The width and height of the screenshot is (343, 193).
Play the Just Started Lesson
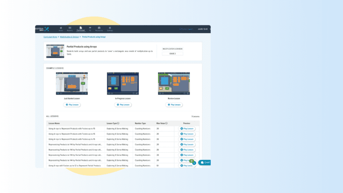(x=72, y=105)
